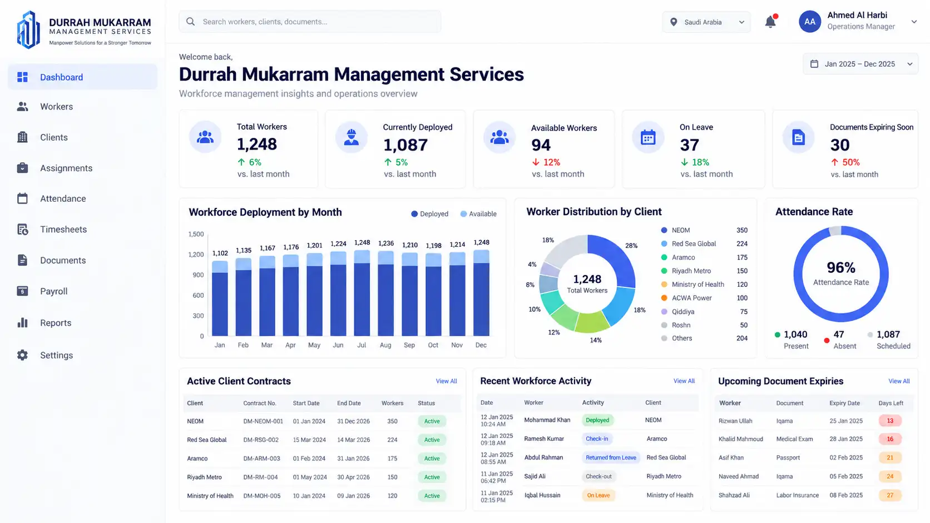The width and height of the screenshot is (930, 523).
Task: Click the Workers people icon in sidebar
Action: coord(22,107)
